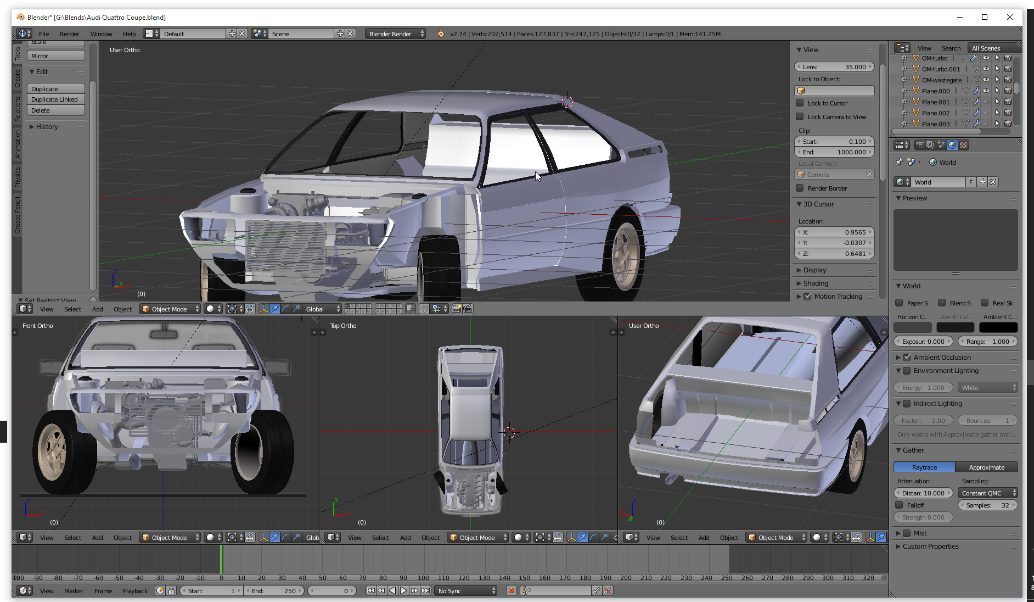Select Raytrace gather method
Viewport: 1034px width, 602px height.
coord(924,467)
